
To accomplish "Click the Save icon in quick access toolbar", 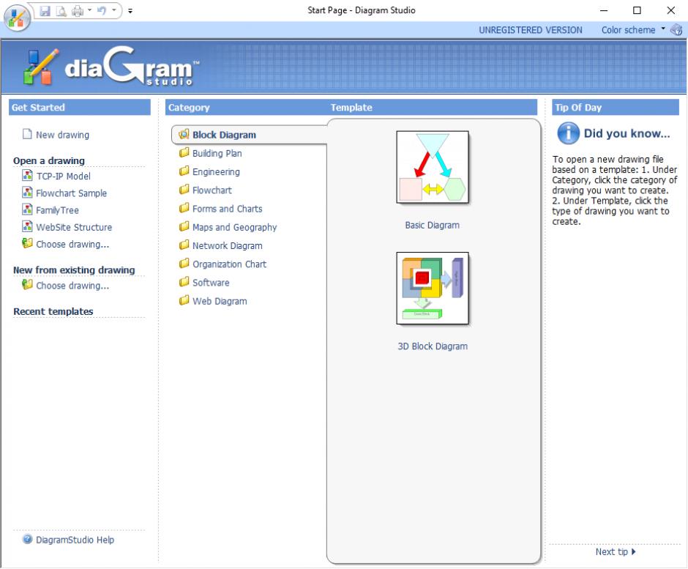I will pos(45,11).
